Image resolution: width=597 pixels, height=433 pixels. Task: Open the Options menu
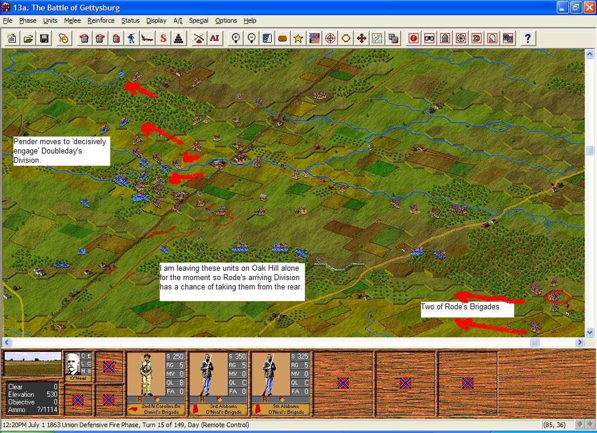pos(226,20)
